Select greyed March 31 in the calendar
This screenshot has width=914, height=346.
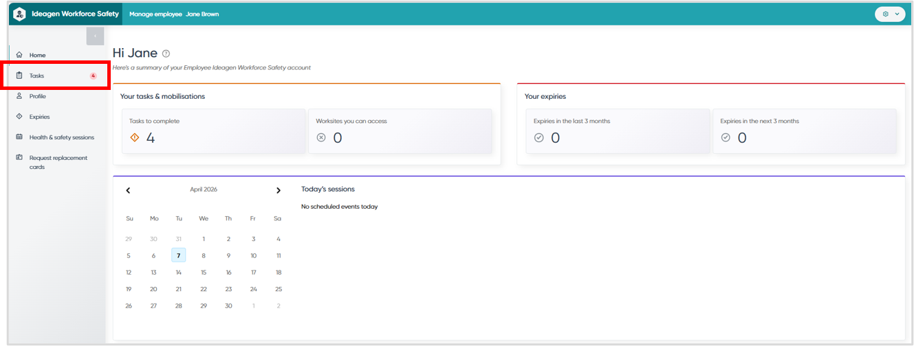tap(179, 239)
